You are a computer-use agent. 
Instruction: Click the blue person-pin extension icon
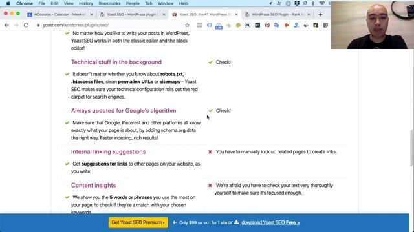click(296, 25)
